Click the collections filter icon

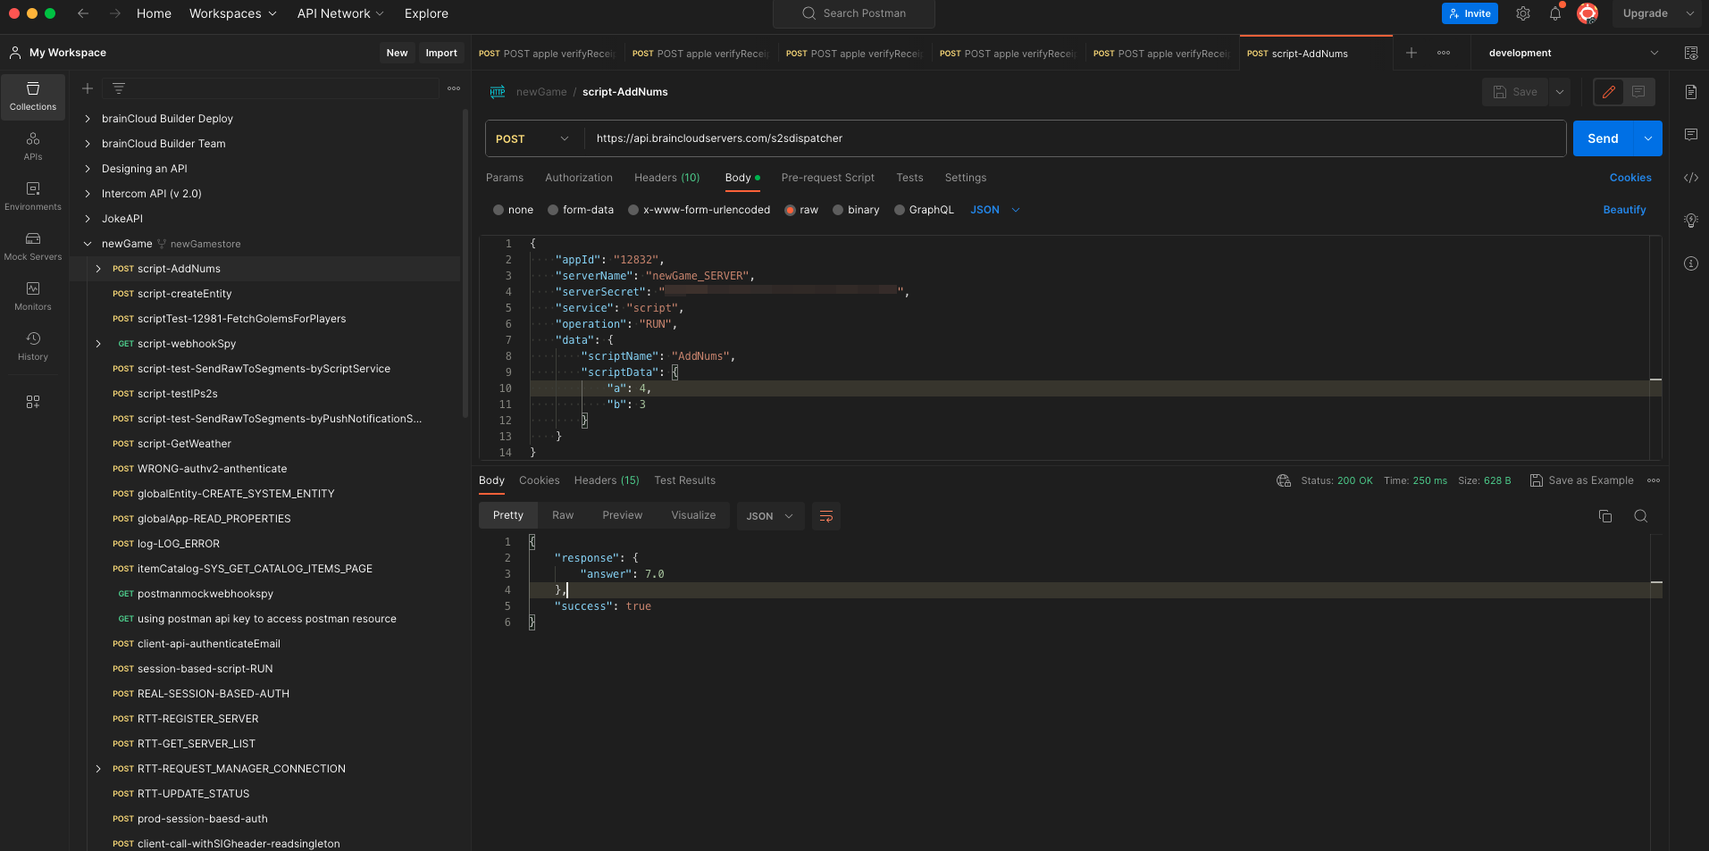[x=119, y=88]
